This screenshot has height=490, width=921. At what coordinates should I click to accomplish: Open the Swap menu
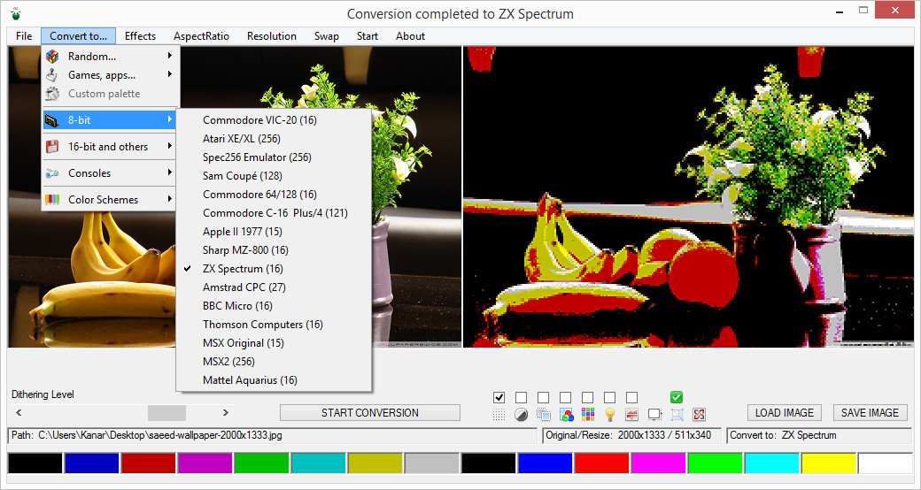(326, 36)
